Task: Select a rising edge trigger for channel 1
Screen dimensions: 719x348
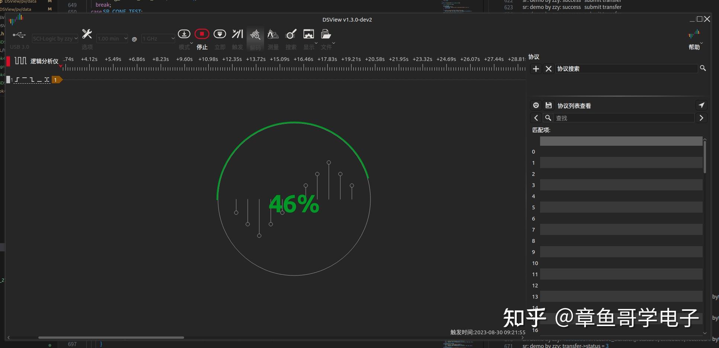Action: 17,79
